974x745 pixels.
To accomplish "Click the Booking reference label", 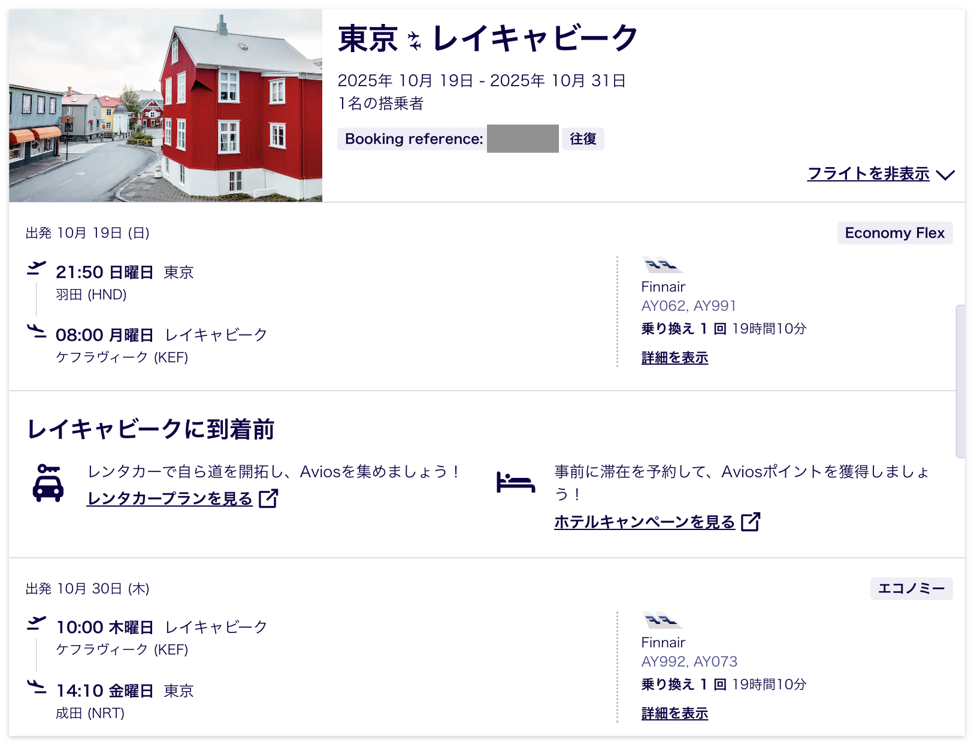I will (x=414, y=139).
